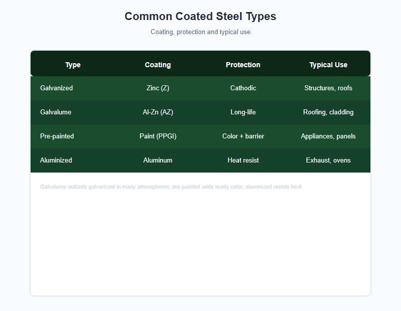
Task: Click the 'Exhaust, ovens' cell
Action: [x=328, y=160]
